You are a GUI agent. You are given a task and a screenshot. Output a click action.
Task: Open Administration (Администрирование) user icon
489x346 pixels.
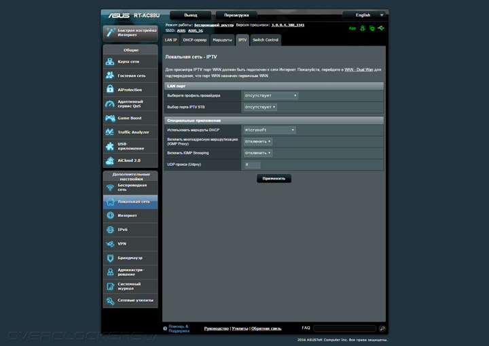(x=110, y=272)
